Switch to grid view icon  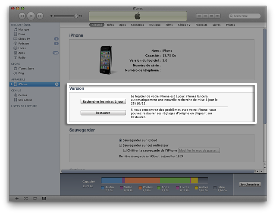click(x=211, y=16)
